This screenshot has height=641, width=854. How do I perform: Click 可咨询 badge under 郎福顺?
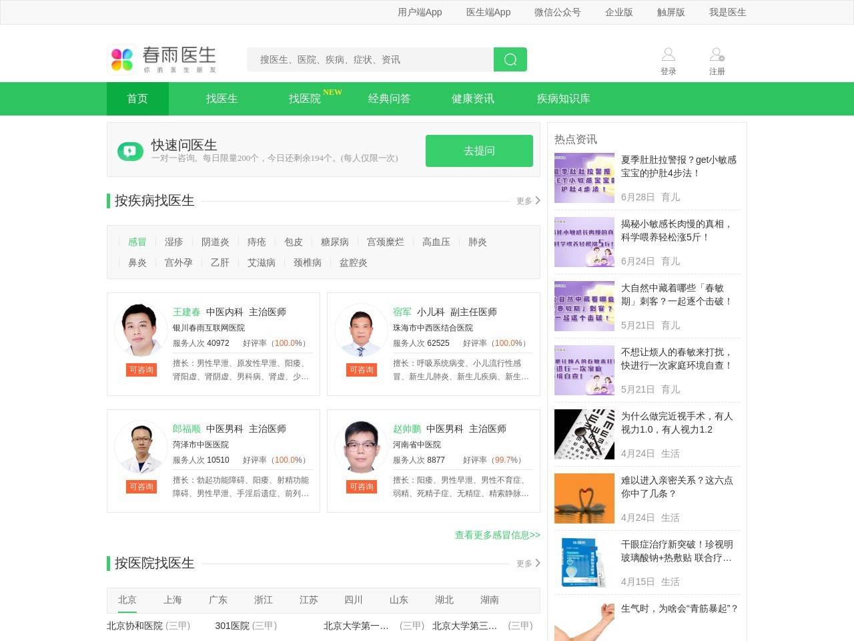tap(141, 487)
